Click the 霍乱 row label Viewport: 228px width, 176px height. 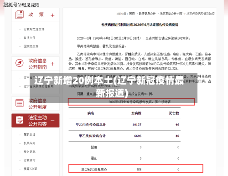(94, 158)
